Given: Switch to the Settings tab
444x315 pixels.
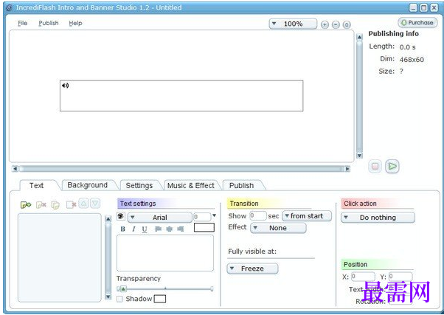Looking at the screenshot, I should 139,186.
